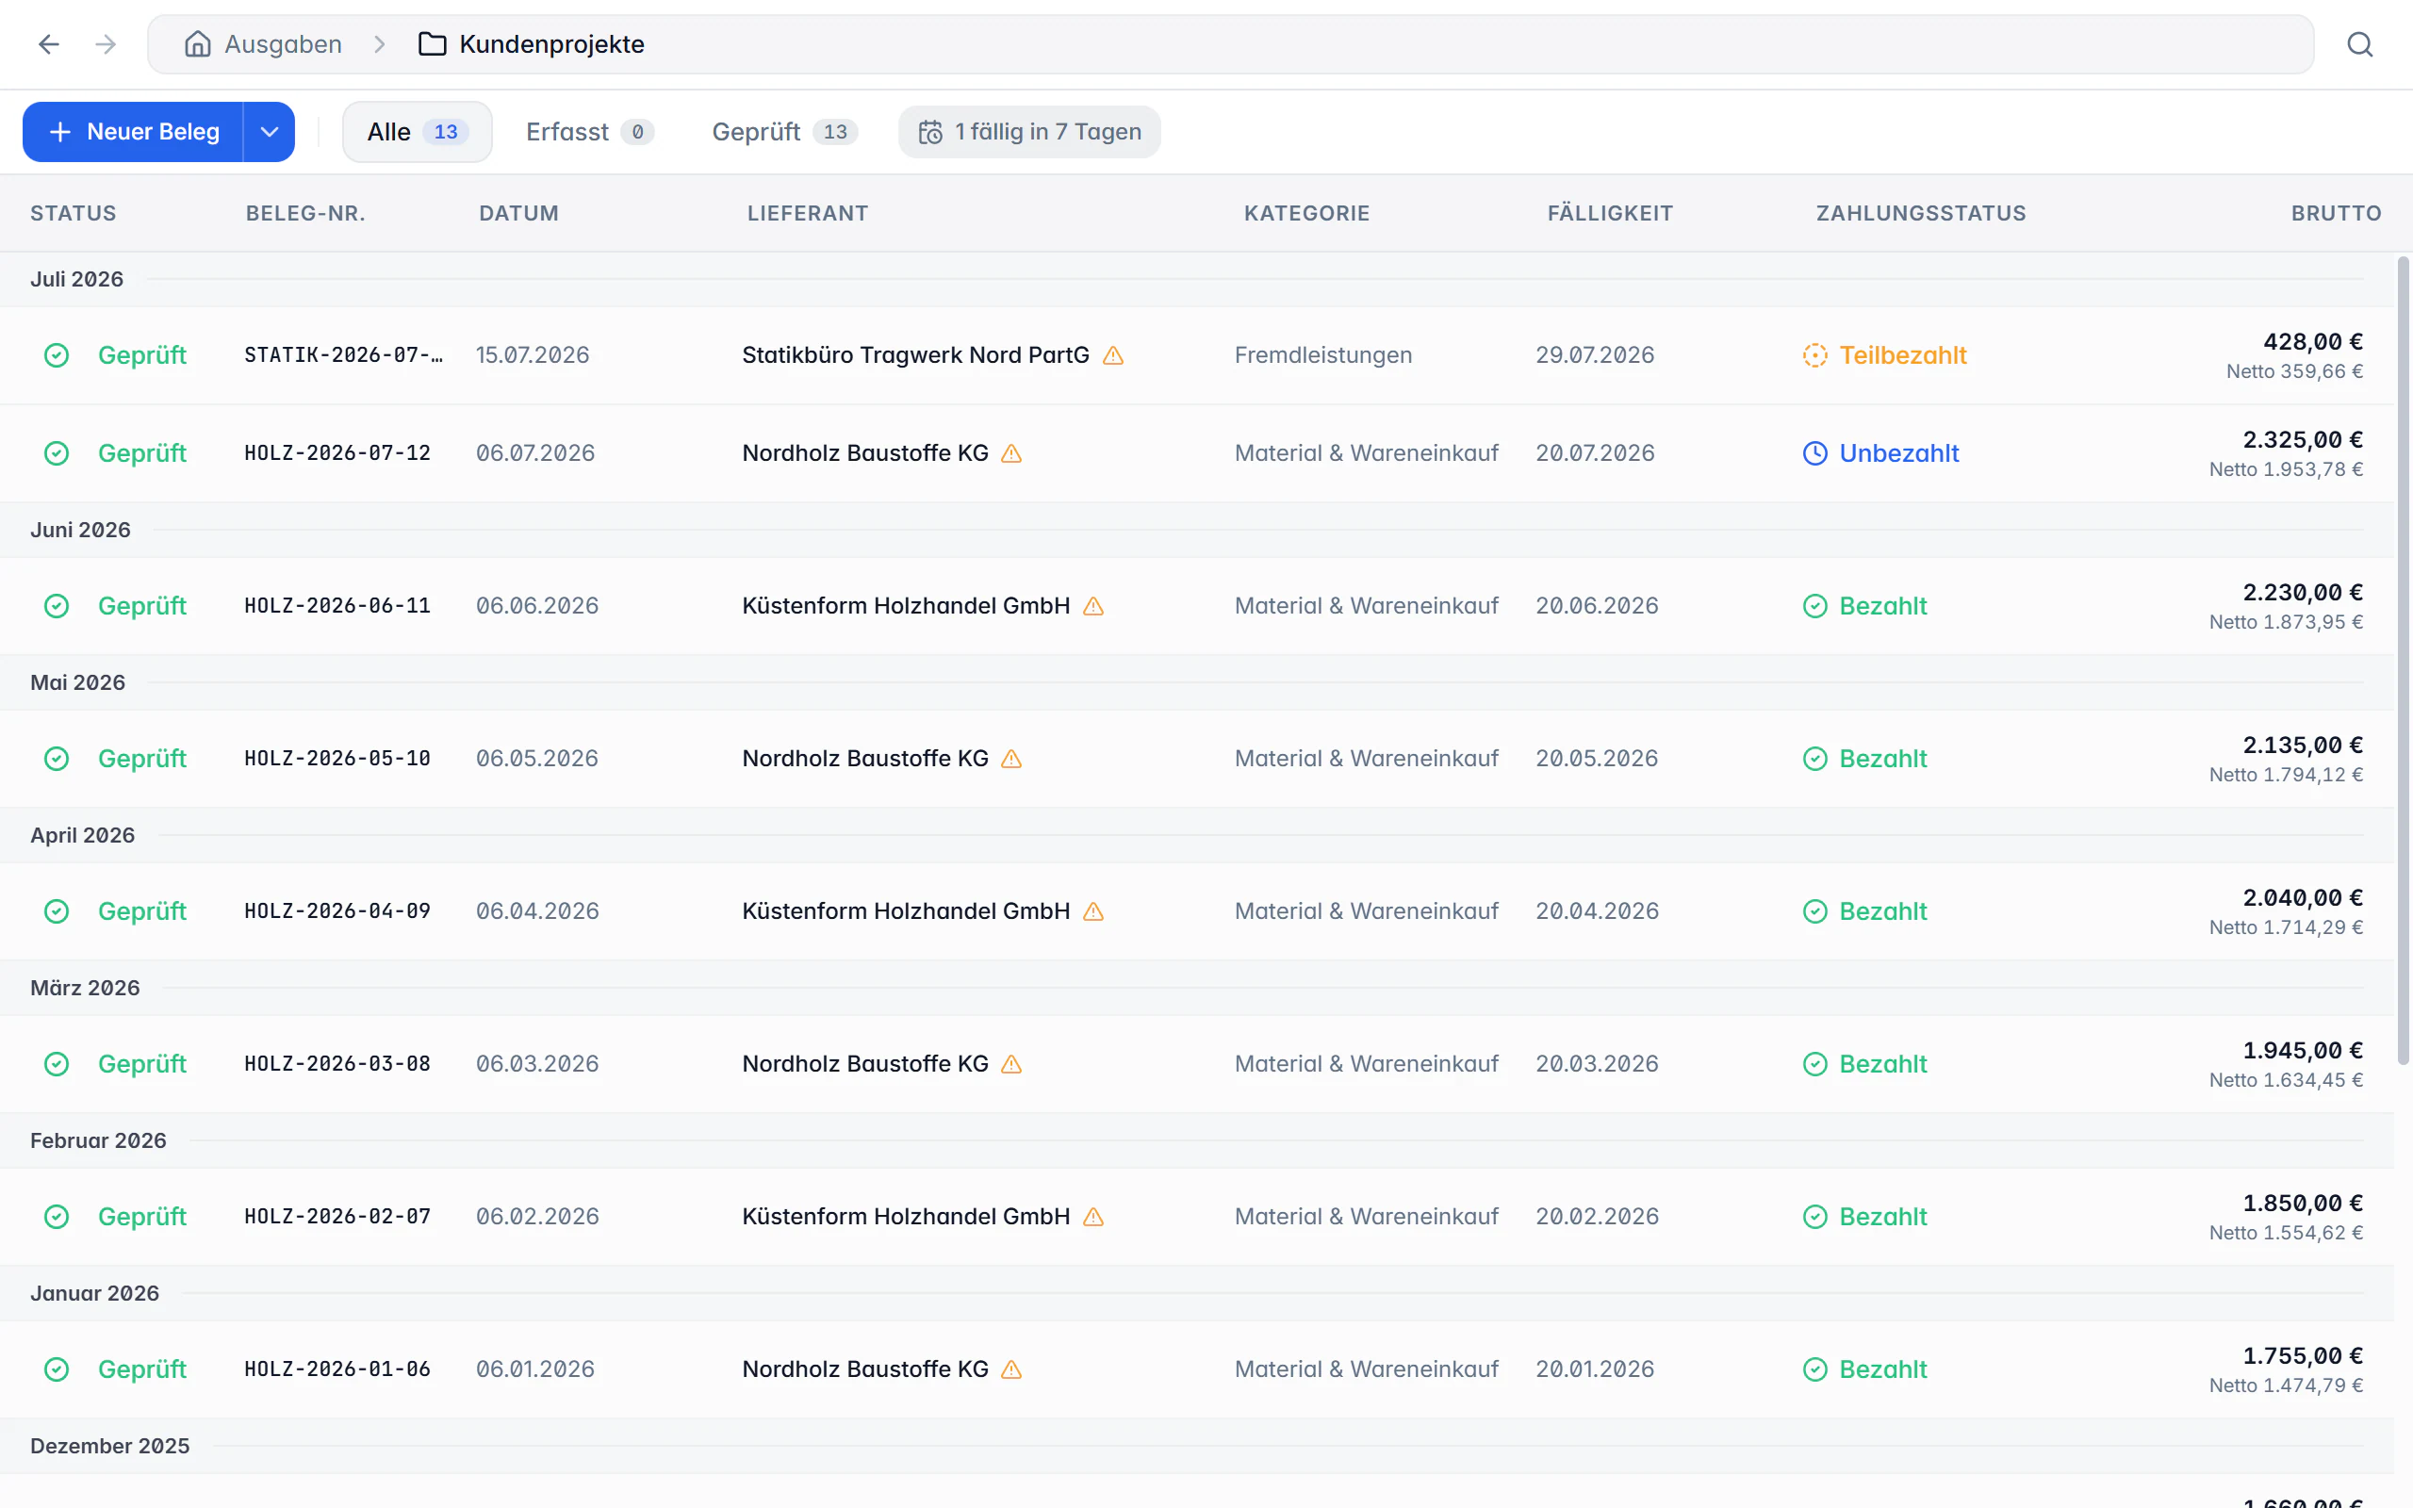The image size is (2413, 1508).
Task: Click Geprüft status check icon in HOLZ-2026-07-12 row
Action: click(x=57, y=452)
